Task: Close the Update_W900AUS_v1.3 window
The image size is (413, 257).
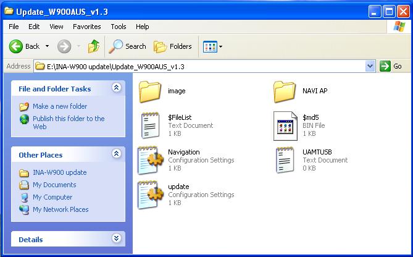Action: [x=403, y=12]
